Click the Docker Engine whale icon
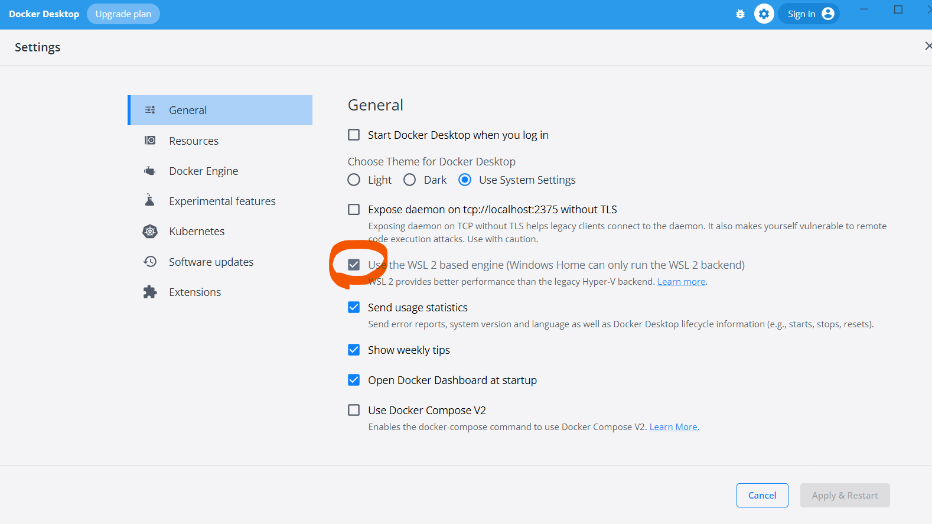Screen dimensions: 932x524 pos(150,171)
